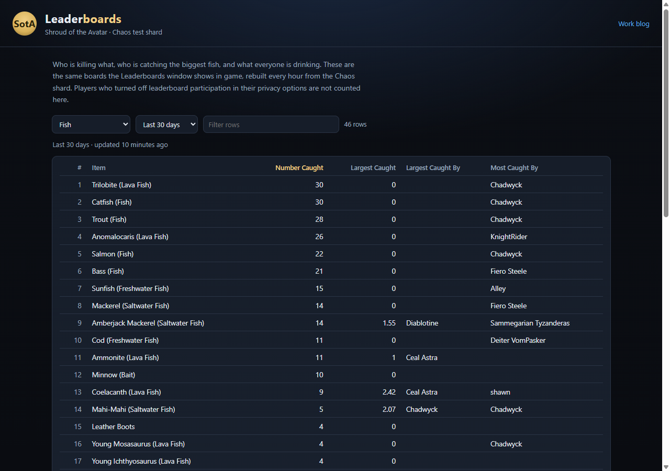Click Cod (Freshwater Fish) item
This screenshot has width=670, height=471.
coord(125,340)
